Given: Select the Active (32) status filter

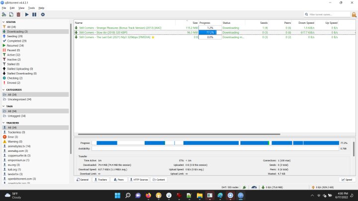Looking at the screenshot, I should (x=35, y=55).
